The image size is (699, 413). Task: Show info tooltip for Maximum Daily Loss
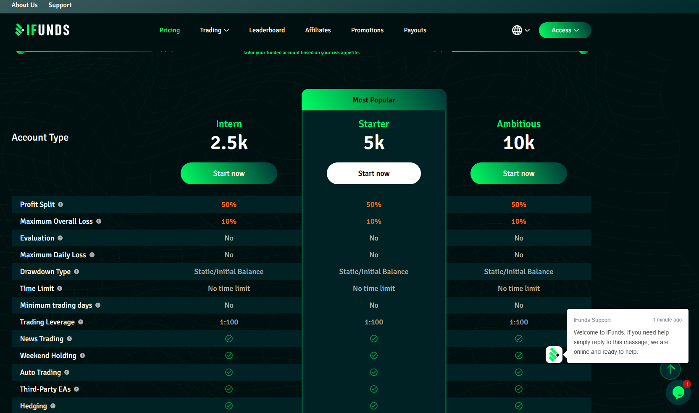(92, 255)
